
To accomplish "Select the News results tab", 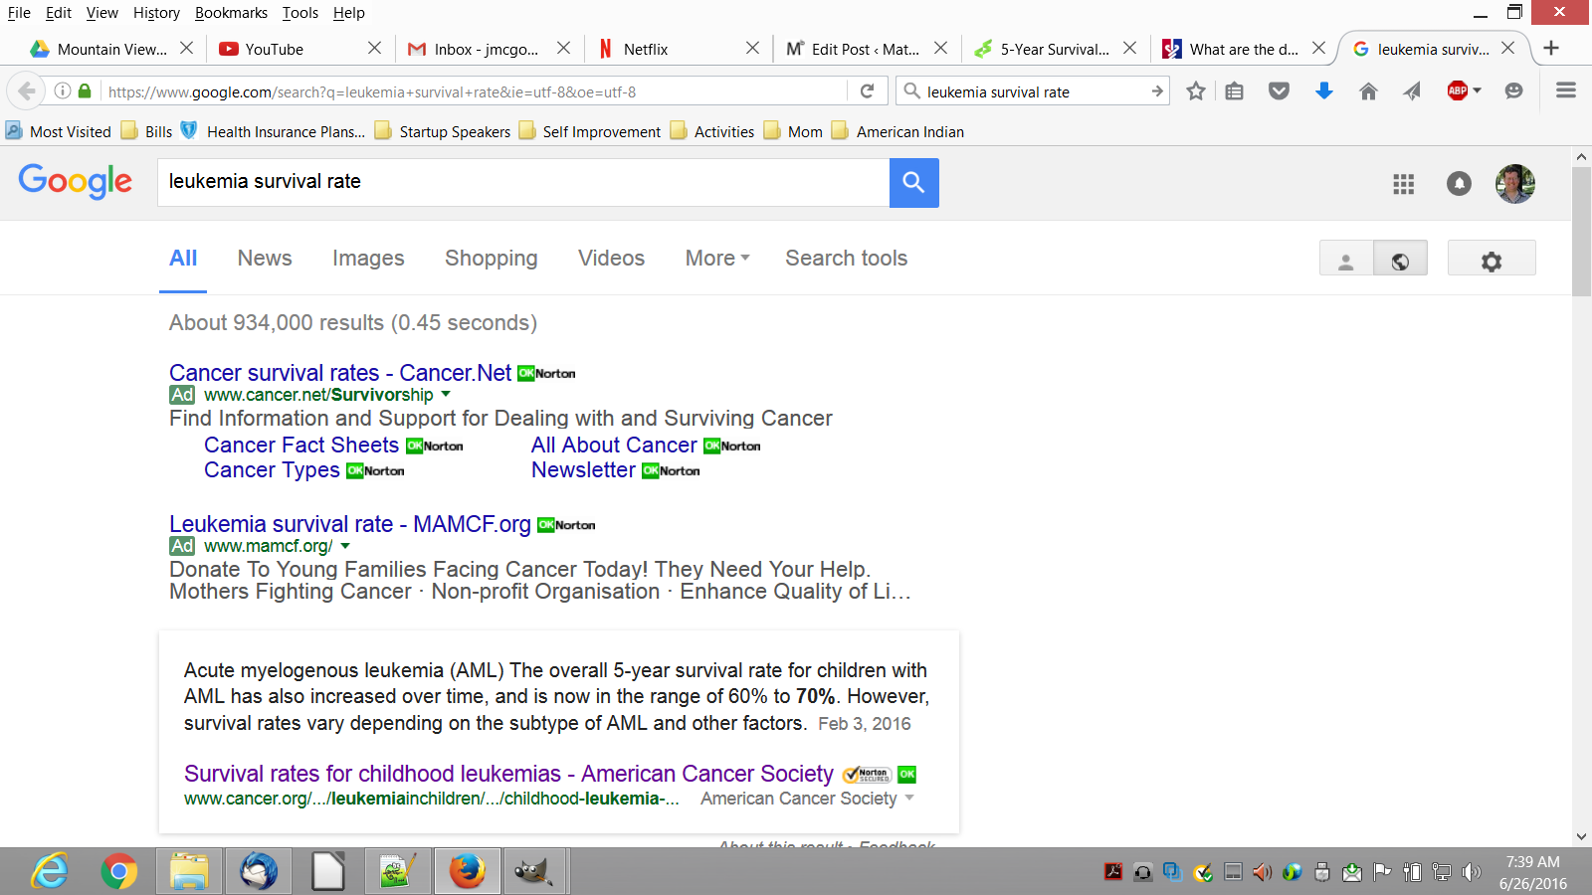I will point(265,259).
